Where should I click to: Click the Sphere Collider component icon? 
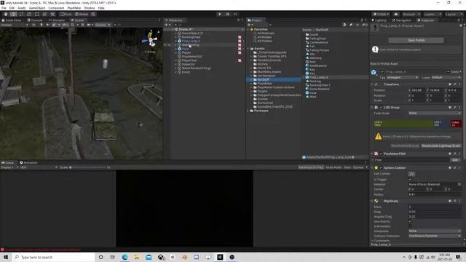tap(376, 168)
